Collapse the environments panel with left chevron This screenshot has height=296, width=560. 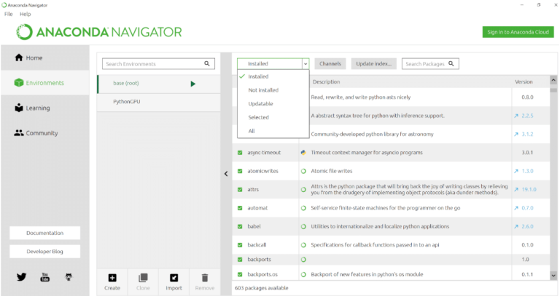pyautogui.click(x=226, y=173)
